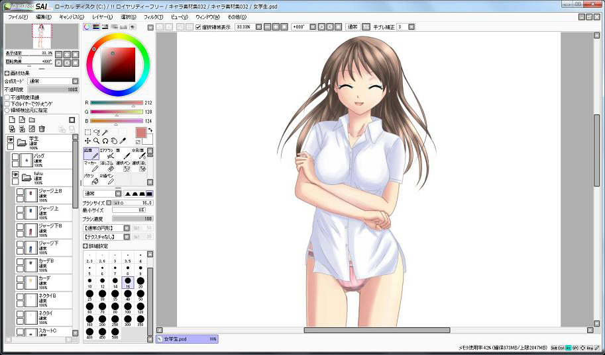
Task: Select brush size 50 preset
Action: 140,294
